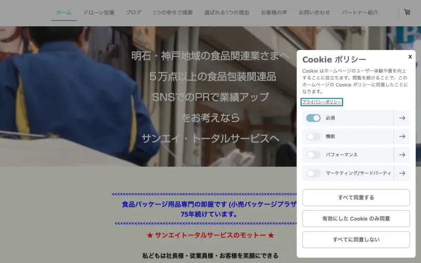This screenshot has height=263, width=421.
Task: Open the ドローン空撮 menu item
Action: 99,12
